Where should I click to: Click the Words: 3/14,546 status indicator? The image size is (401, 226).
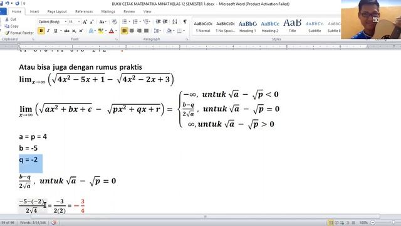33,223
